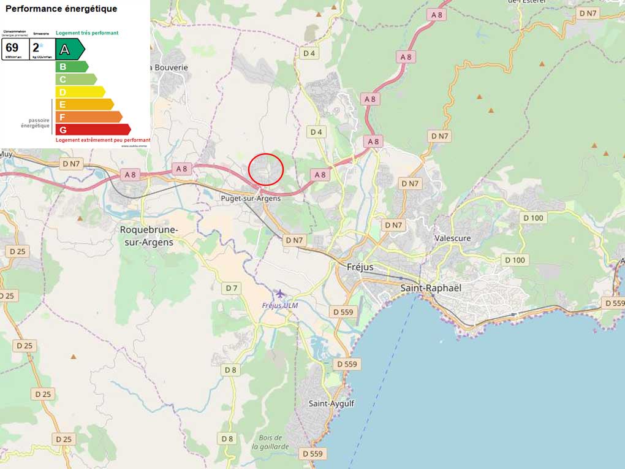The width and height of the screenshot is (625, 469).
Task: Select the green A energy rating arrow
Action: [x=69, y=49]
